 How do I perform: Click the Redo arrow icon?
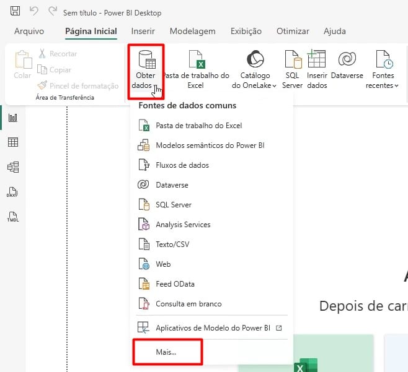click(53, 11)
